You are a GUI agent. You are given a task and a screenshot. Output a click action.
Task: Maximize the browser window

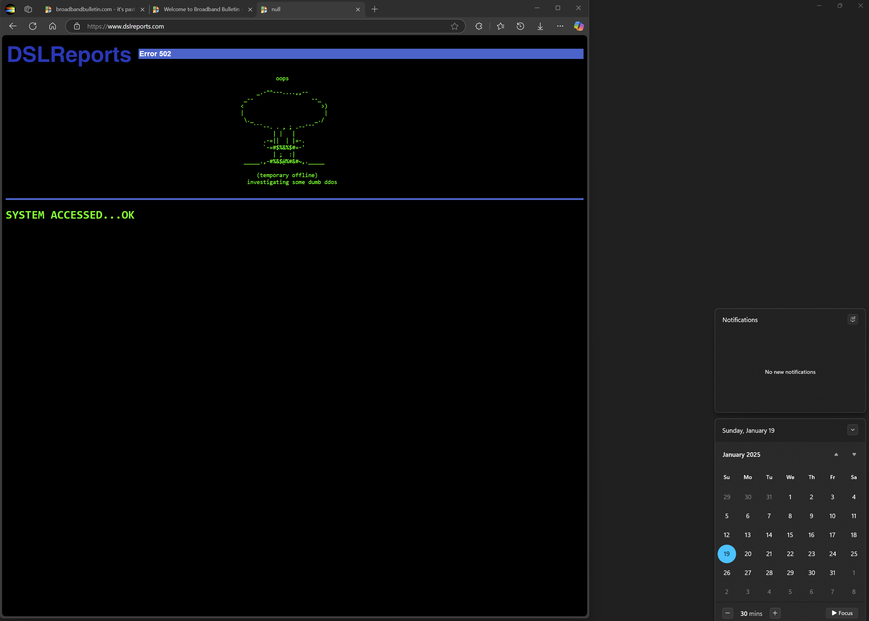point(558,8)
